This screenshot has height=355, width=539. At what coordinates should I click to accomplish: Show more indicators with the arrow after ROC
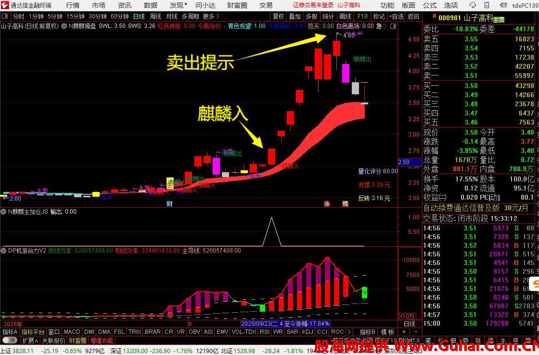[x=349, y=332]
